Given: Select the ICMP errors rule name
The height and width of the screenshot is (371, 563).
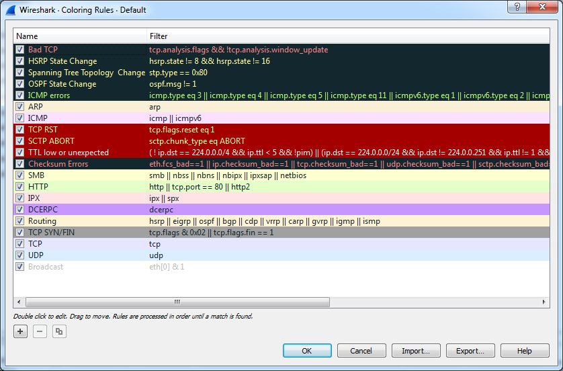Looking at the screenshot, I should click(x=49, y=95).
